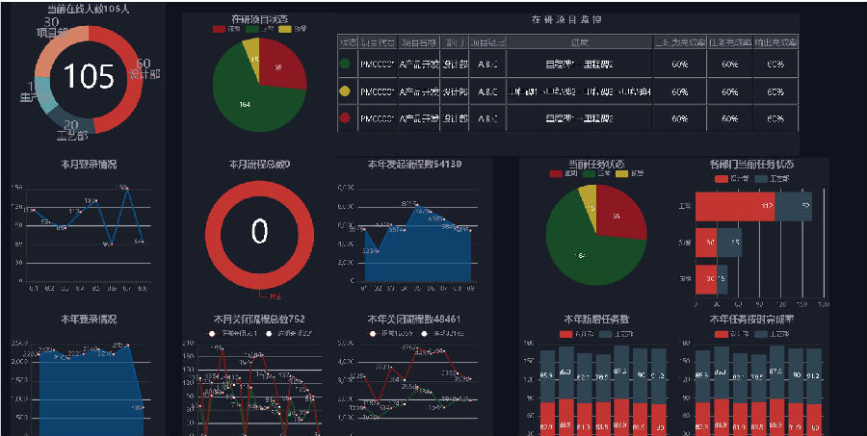Click the red 112 bar in department task chart

735,206
